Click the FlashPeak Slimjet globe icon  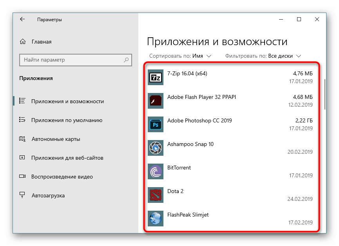point(156,219)
